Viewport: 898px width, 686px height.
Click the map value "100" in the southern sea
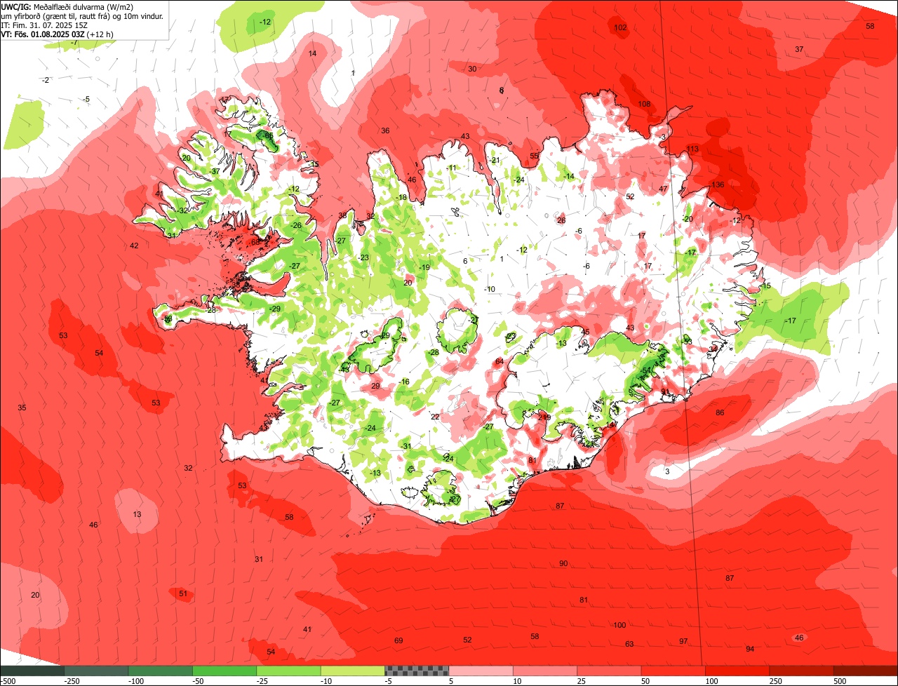[619, 625]
